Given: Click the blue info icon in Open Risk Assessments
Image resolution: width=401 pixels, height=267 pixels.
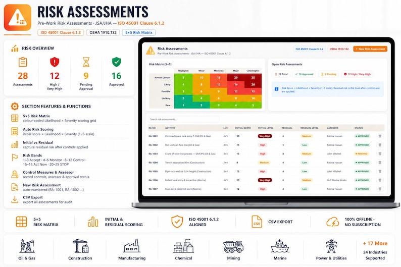Looking at the screenshot, I should coord(276,89).
